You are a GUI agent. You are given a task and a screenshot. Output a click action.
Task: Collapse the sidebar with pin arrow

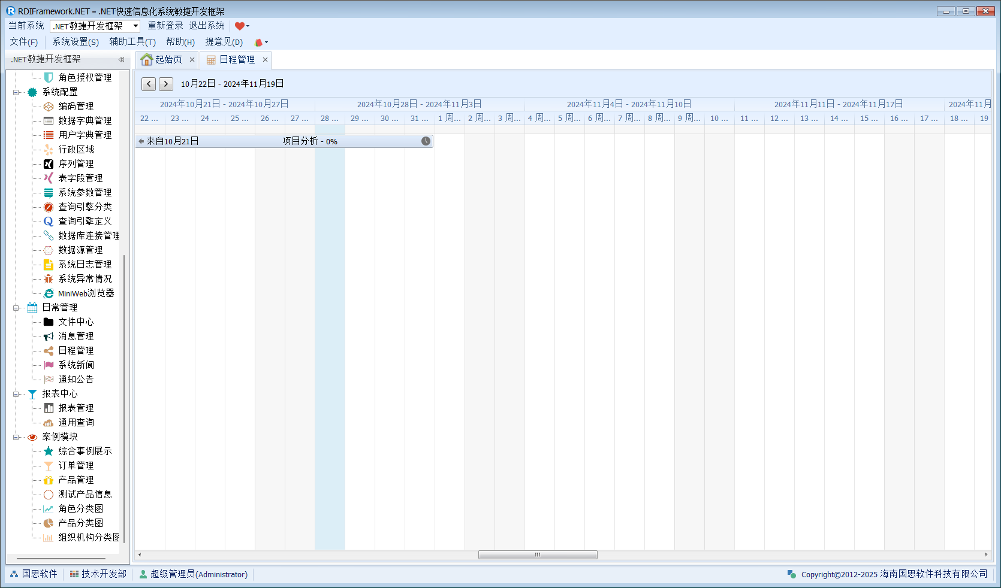tap(121, 59)
